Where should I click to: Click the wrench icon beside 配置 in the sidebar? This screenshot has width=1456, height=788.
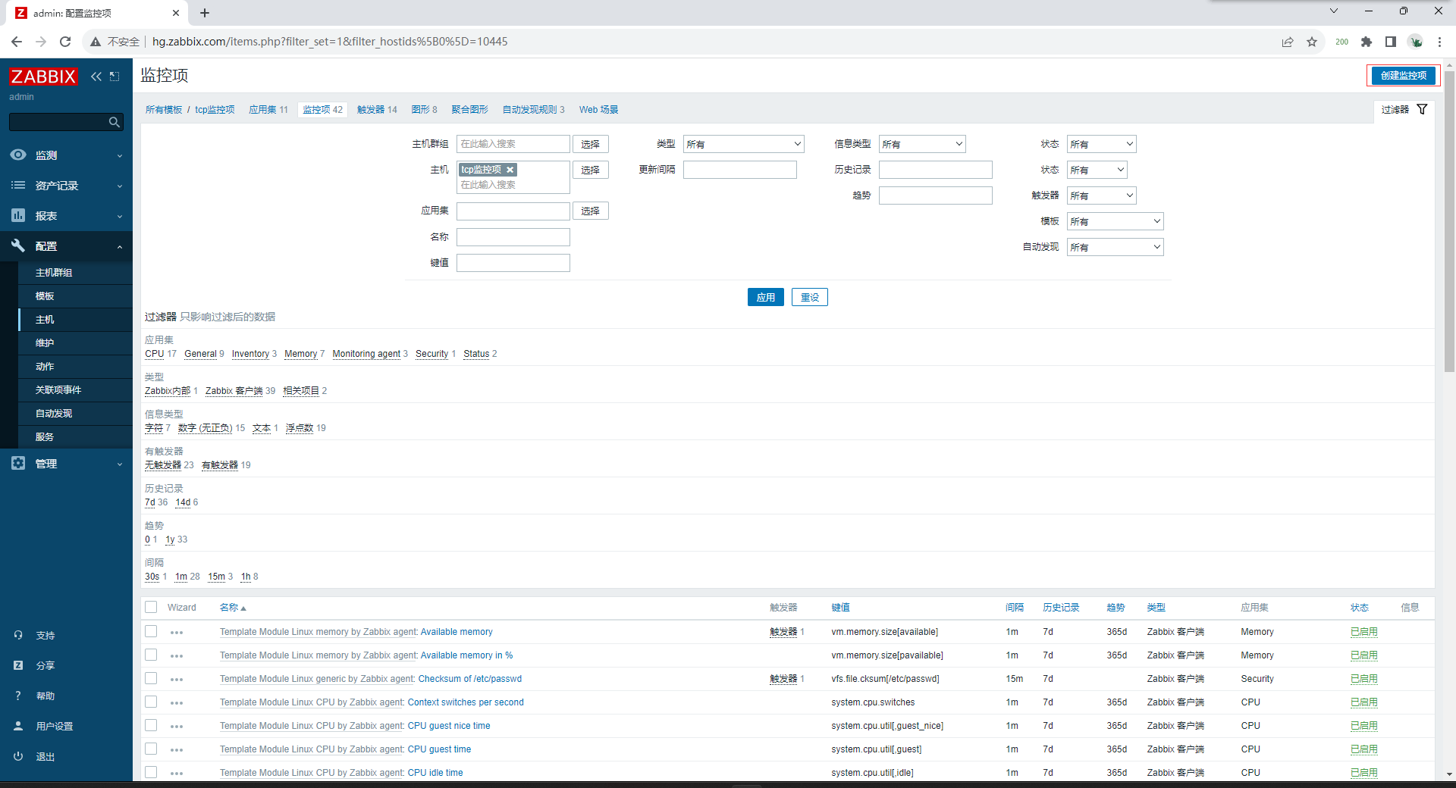tap(18, 245)
